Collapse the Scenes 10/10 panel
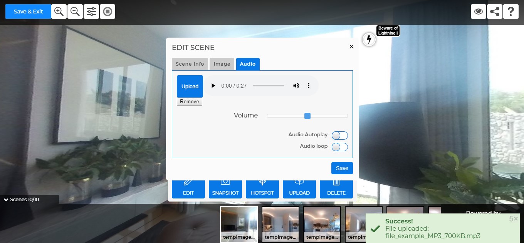The image size is (524, 243). [x=22, y=200]
